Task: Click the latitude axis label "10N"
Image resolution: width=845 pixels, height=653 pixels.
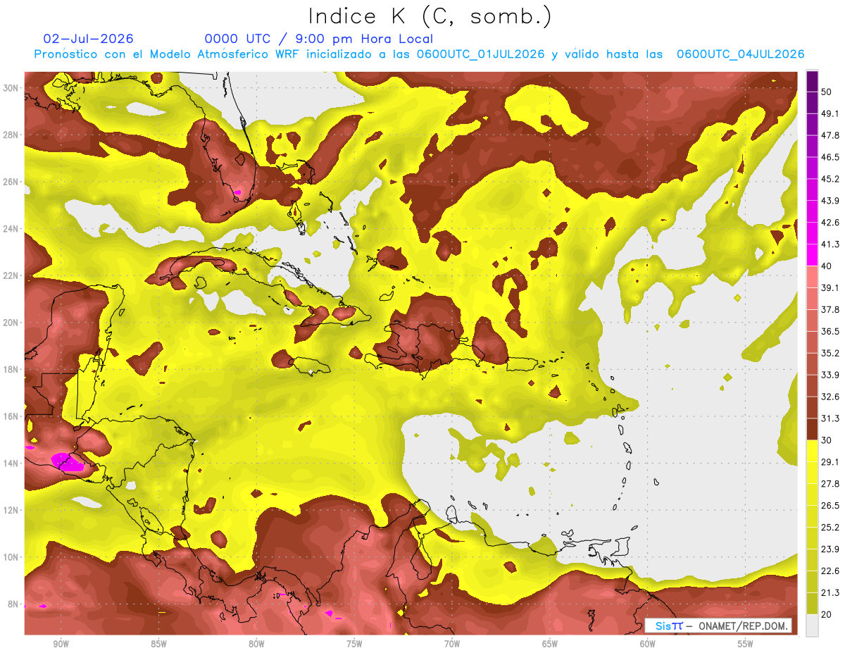Action: [x=11, y=557]
